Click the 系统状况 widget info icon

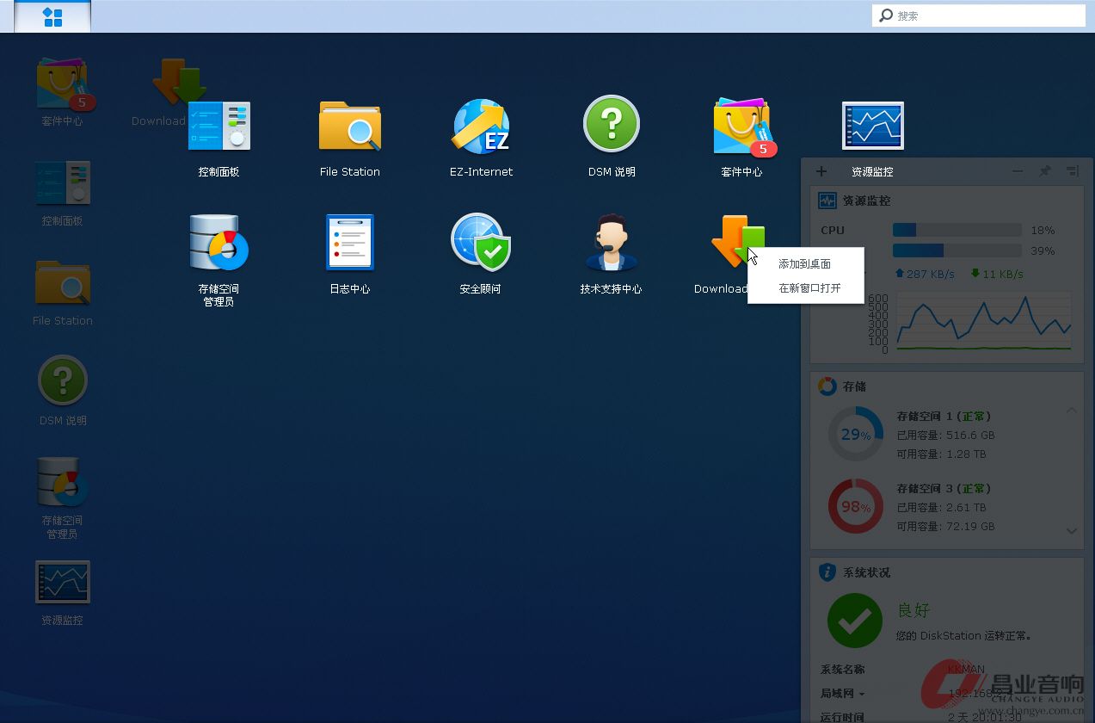tap(827, 572)
